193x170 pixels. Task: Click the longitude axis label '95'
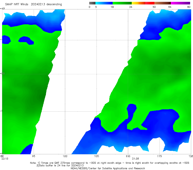[33, 156]
